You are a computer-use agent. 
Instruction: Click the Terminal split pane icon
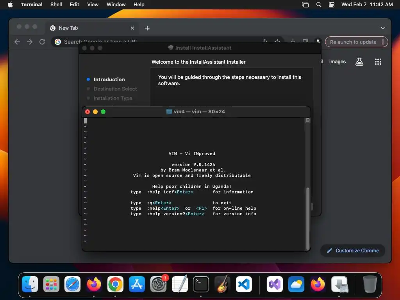point(308,120)
